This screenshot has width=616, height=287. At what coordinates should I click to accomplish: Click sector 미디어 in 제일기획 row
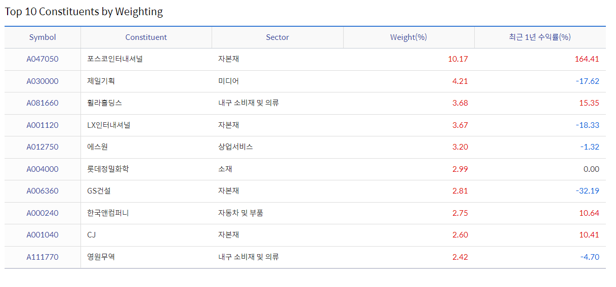click(228, 81)
